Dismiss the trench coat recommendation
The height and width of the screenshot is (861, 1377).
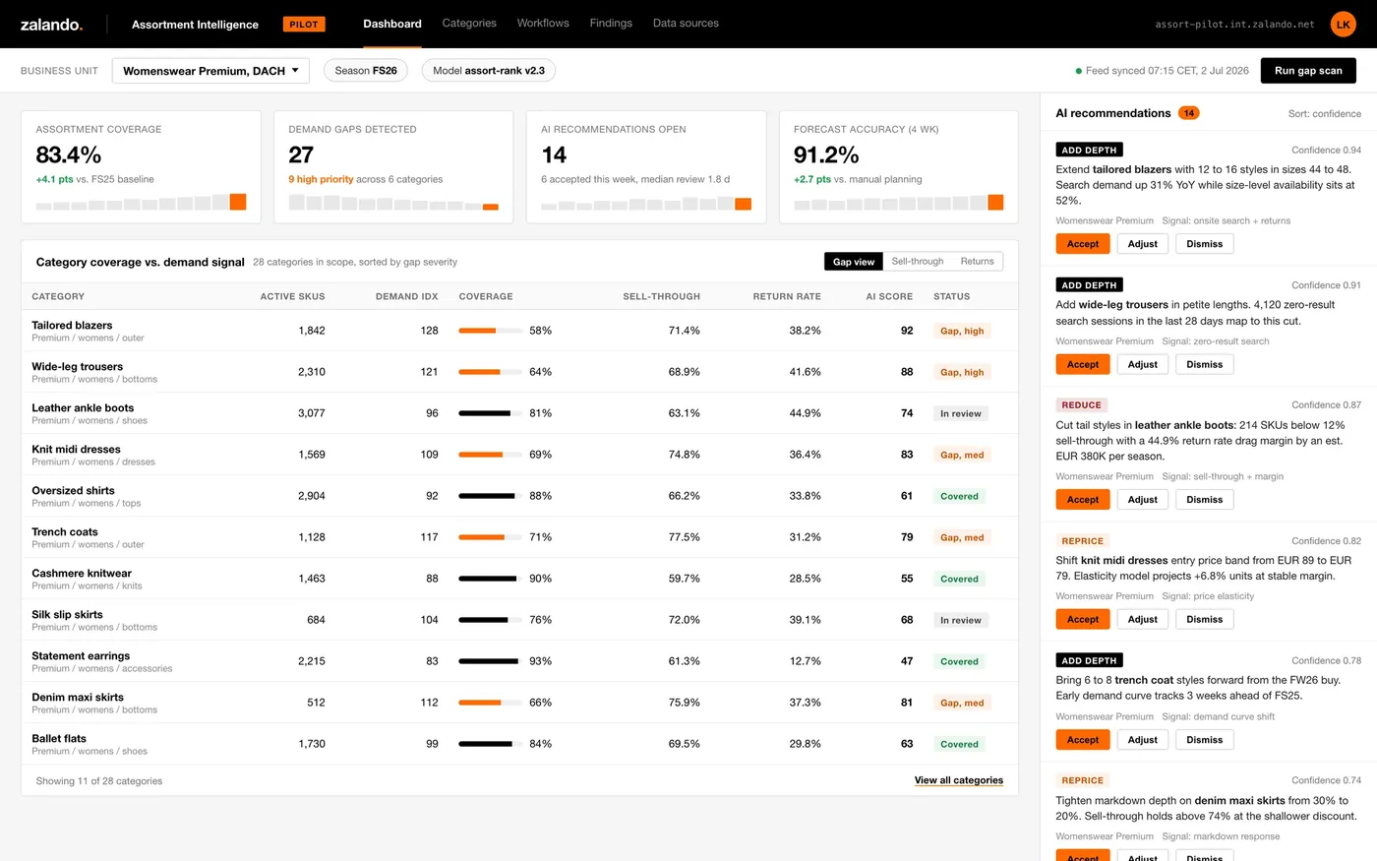coord(1204,740)
